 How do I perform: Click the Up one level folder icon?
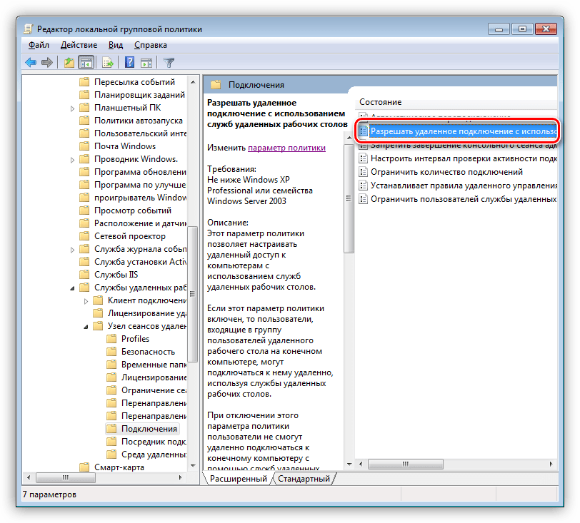click(x=69, y=63)
